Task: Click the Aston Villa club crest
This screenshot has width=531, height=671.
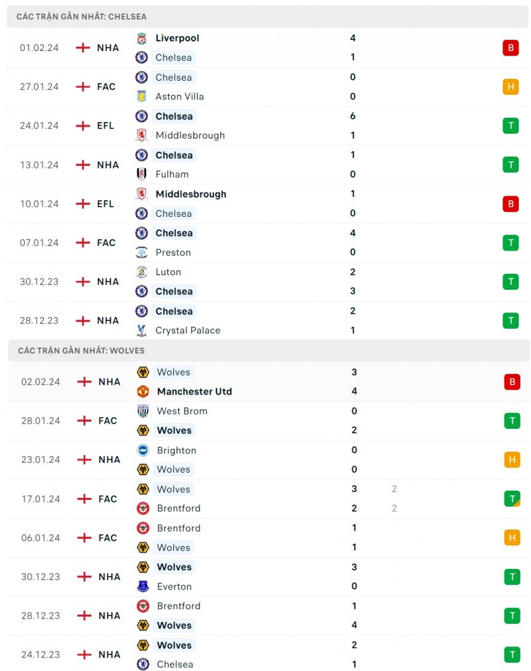Action: pos(141,96)
